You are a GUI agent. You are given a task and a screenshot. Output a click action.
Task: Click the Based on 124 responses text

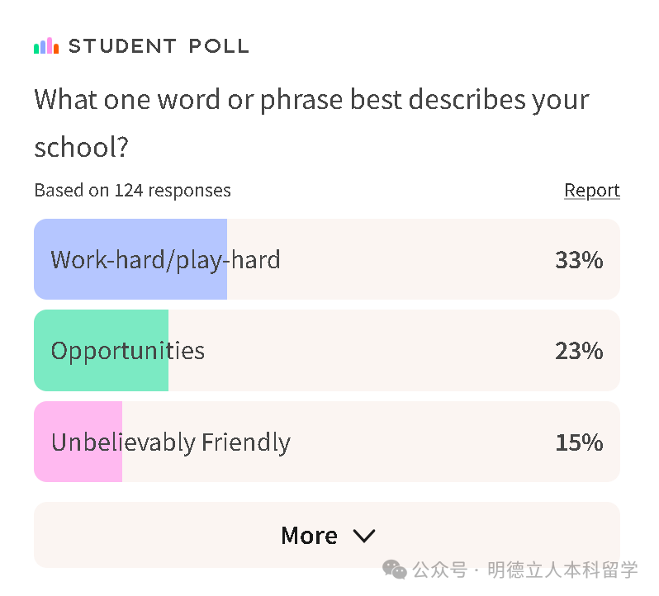[x=132, y=190]
